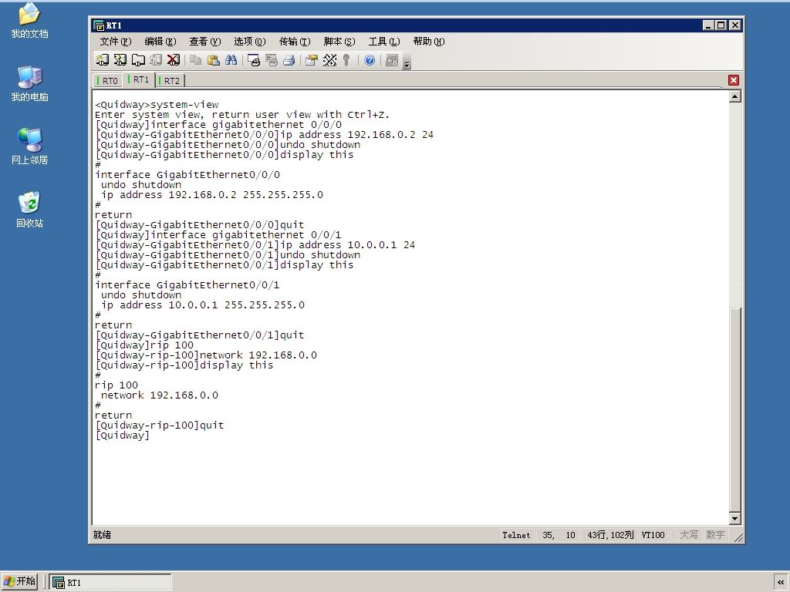
Task: Click the RT1 taskbar button
Action: 110,582
